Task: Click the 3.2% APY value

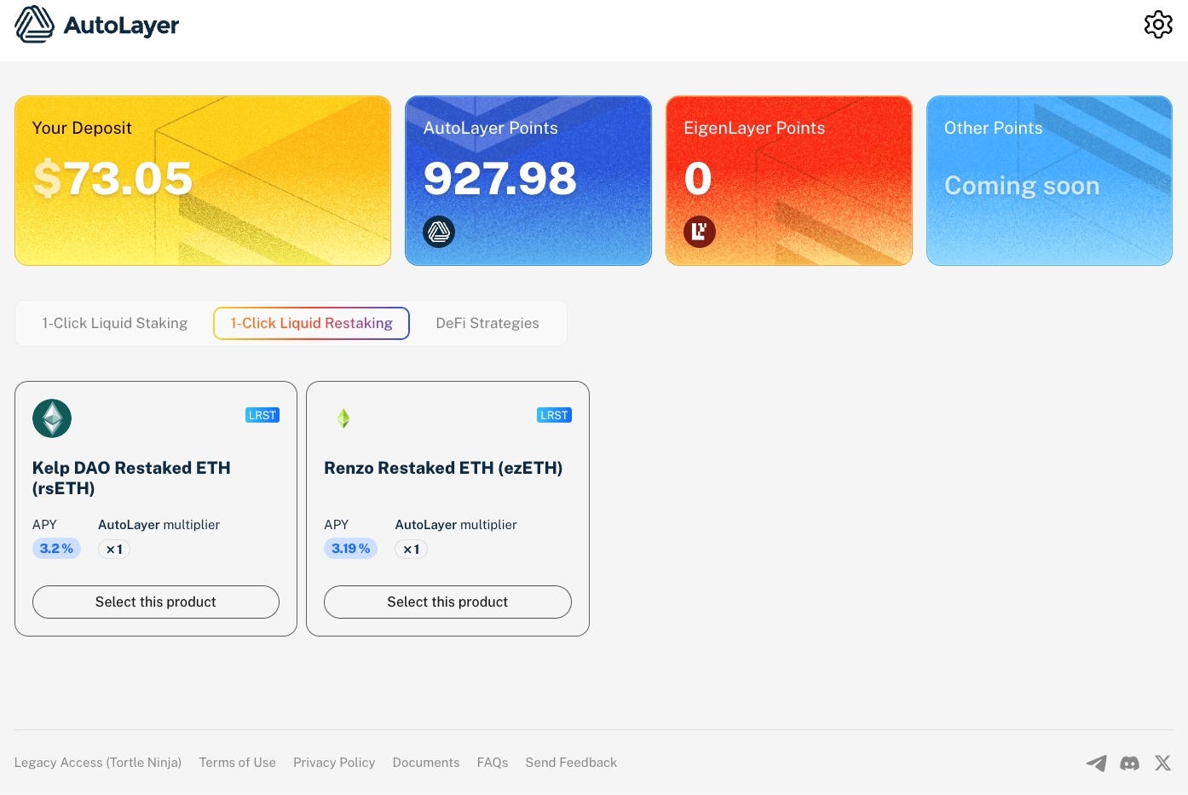Action: 56,549
